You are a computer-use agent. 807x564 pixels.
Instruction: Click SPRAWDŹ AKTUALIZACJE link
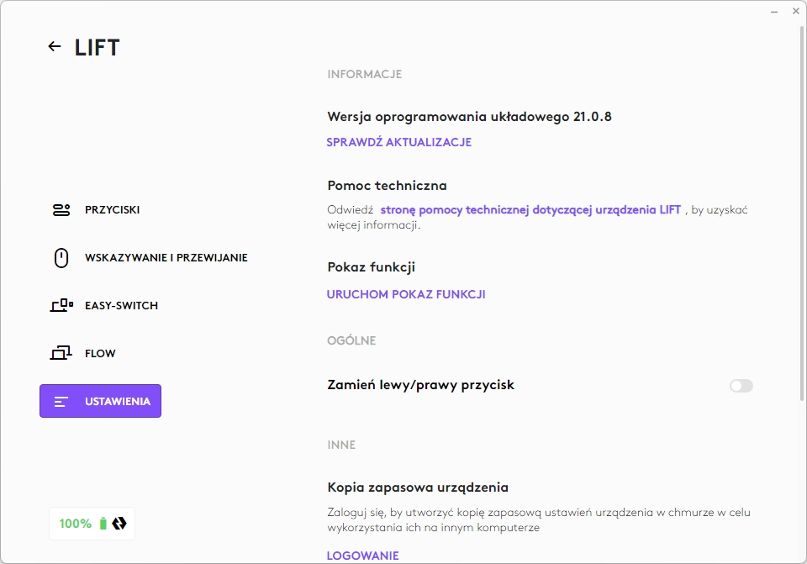point(398,142)
